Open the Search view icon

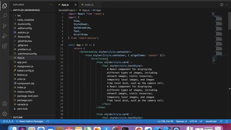point(5,16)
